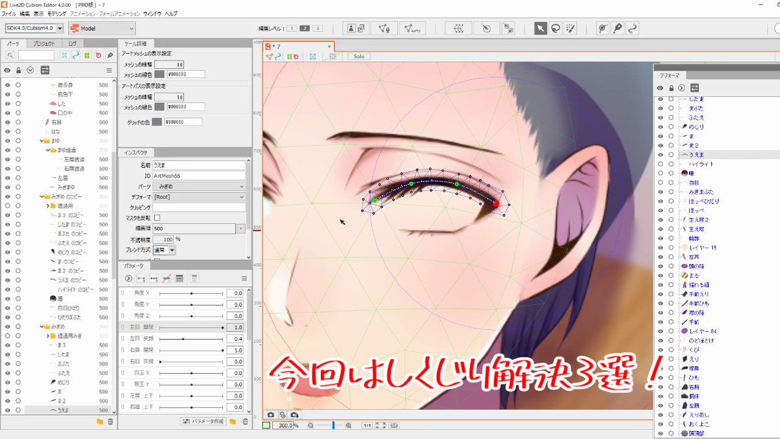Click the 角度 X parameter slider
The image size is (780, 439).
[x=191, y=293]
